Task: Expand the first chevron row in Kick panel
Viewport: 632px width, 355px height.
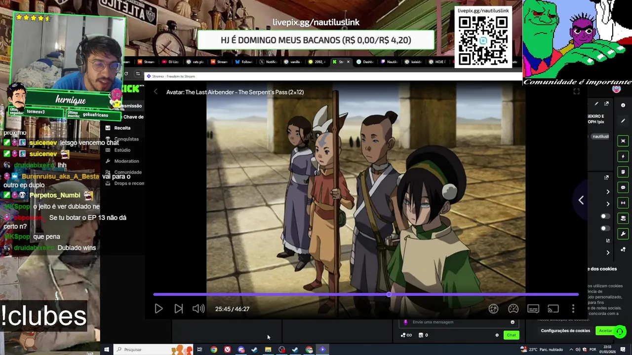Action: click(608, 191)
